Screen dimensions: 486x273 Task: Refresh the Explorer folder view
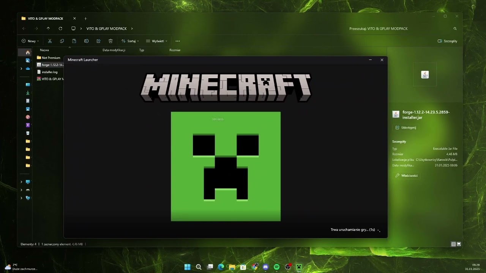(60, 28)
